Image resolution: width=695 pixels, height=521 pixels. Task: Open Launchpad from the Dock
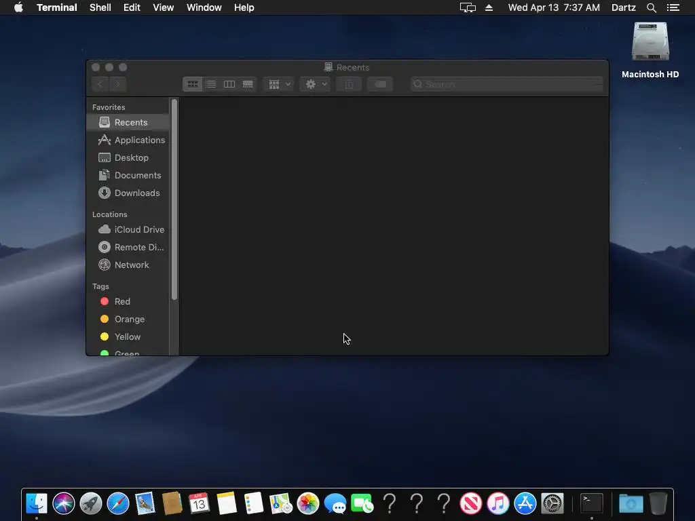91,503
